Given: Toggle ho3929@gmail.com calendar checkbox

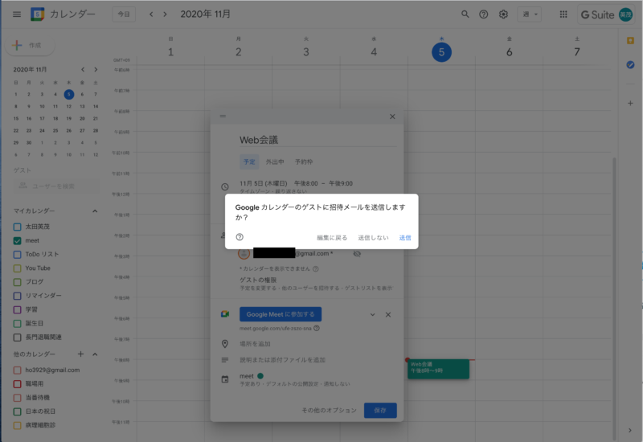Looking at the screenshot, I should click(x=17, y=370).
